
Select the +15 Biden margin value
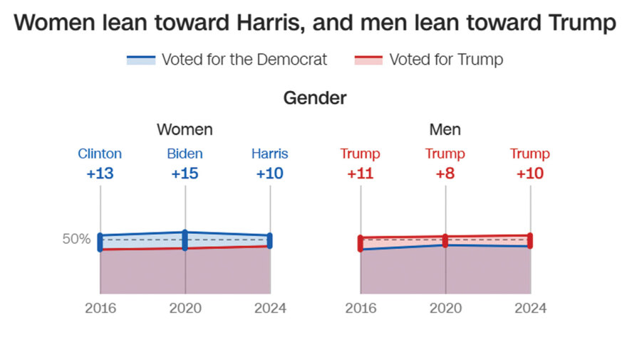point(185,173)
